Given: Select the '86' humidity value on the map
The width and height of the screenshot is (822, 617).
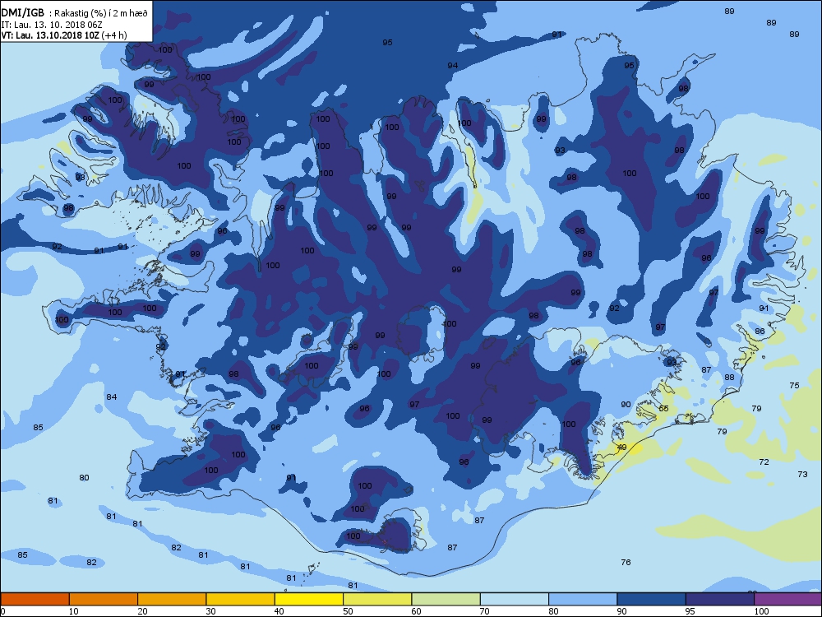Looking at the screenshot, I should coord(760,332).
